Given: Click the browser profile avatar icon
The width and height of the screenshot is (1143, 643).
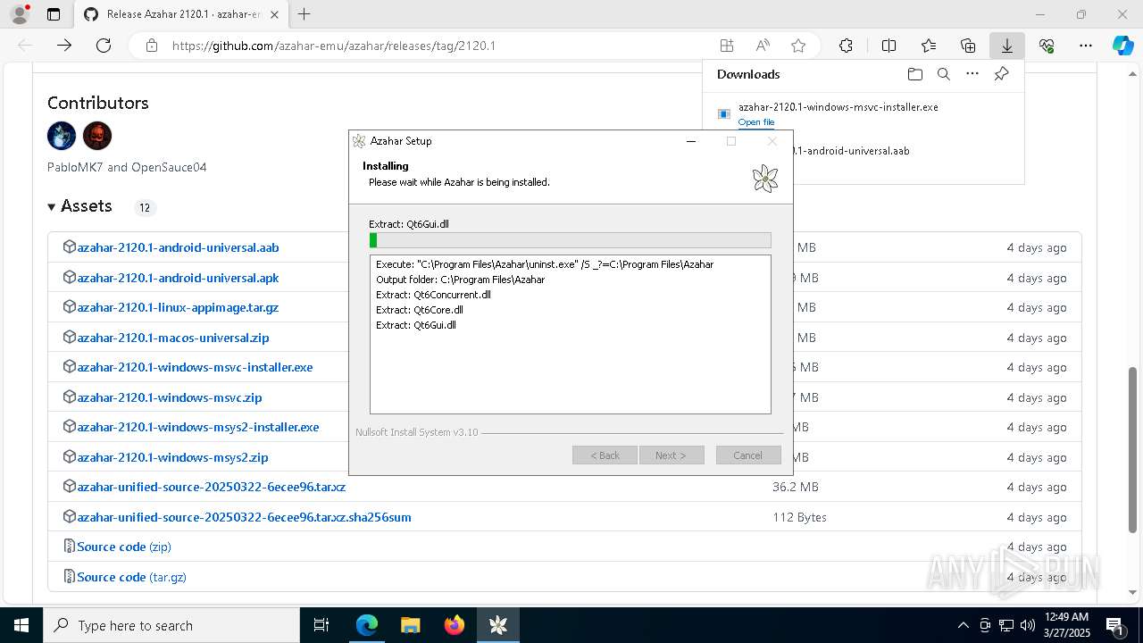Looking at the screenshot, I should pyautogui.click(x=20, y=14).
